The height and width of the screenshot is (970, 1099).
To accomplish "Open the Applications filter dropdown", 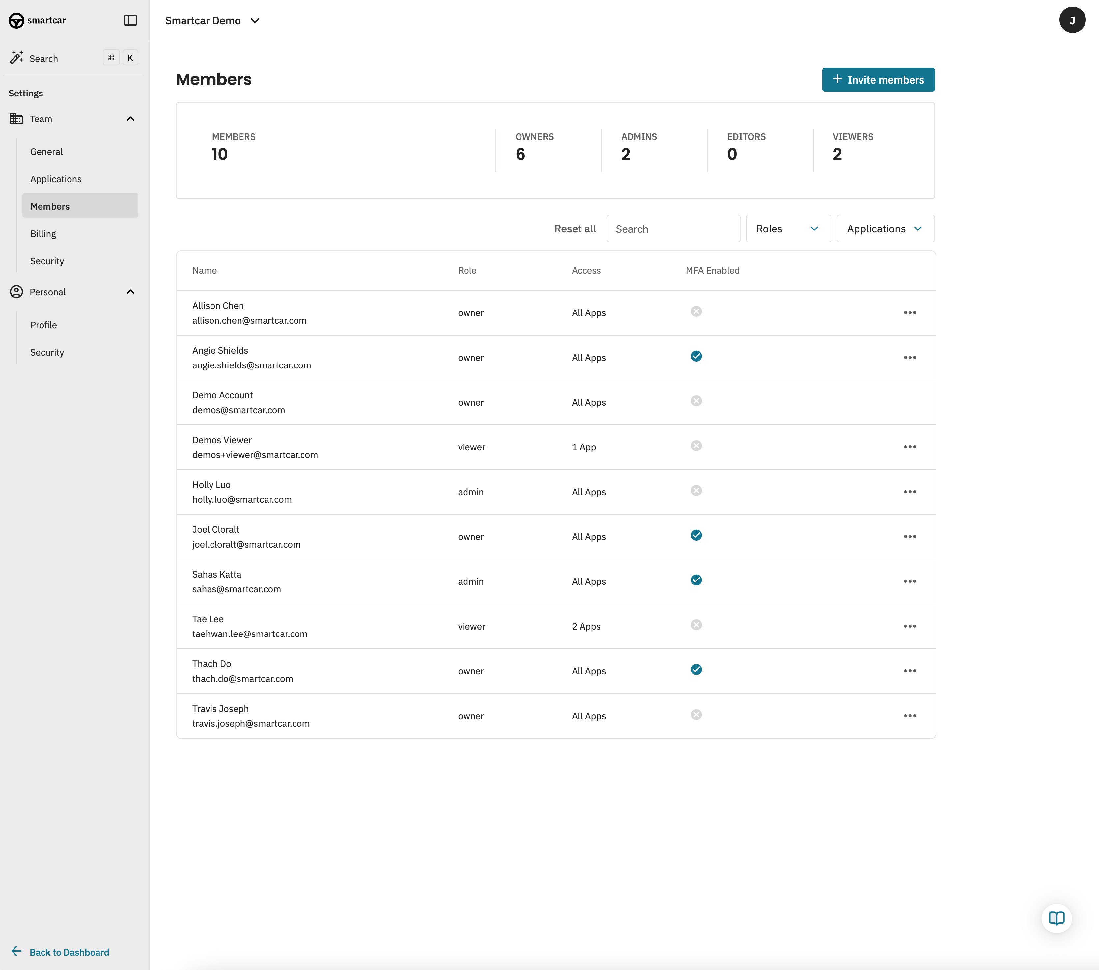I will click(x=886, y=229).
